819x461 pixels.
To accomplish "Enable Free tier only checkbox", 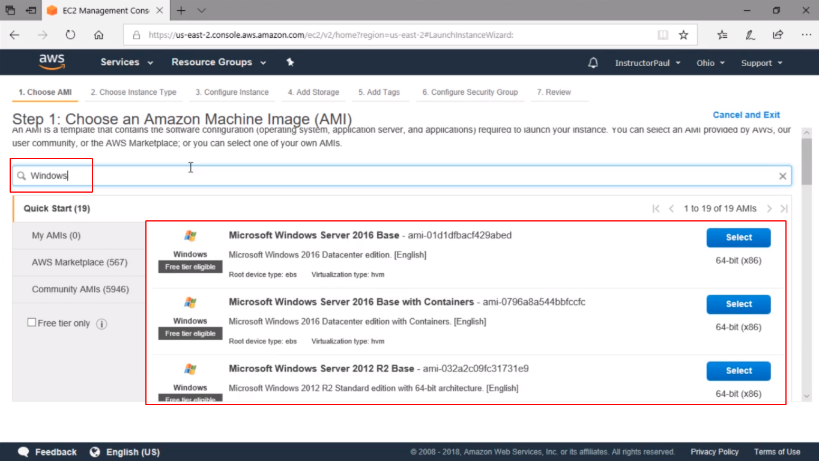I will point(32,322).
